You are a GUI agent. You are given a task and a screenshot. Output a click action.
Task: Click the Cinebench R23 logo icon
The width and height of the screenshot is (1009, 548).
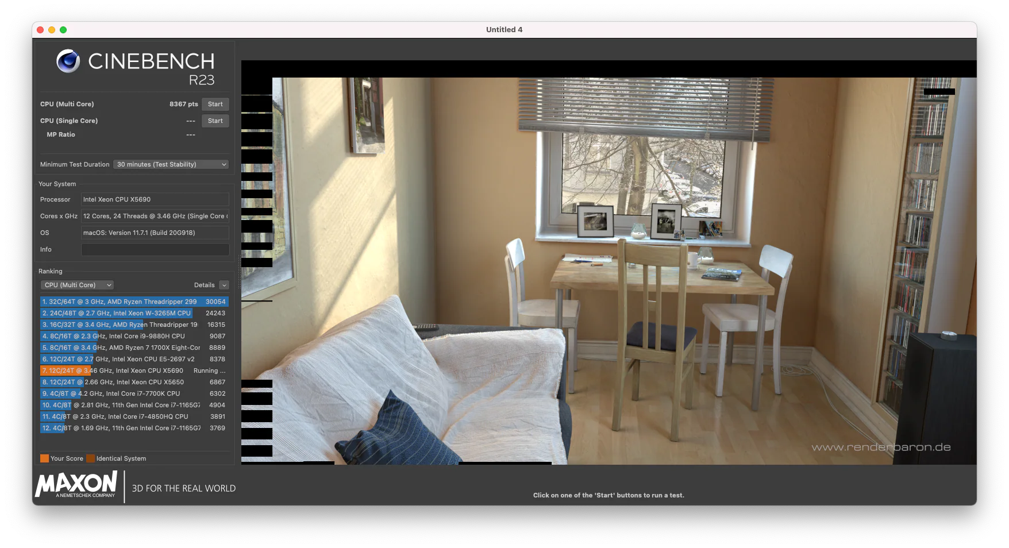68,61
